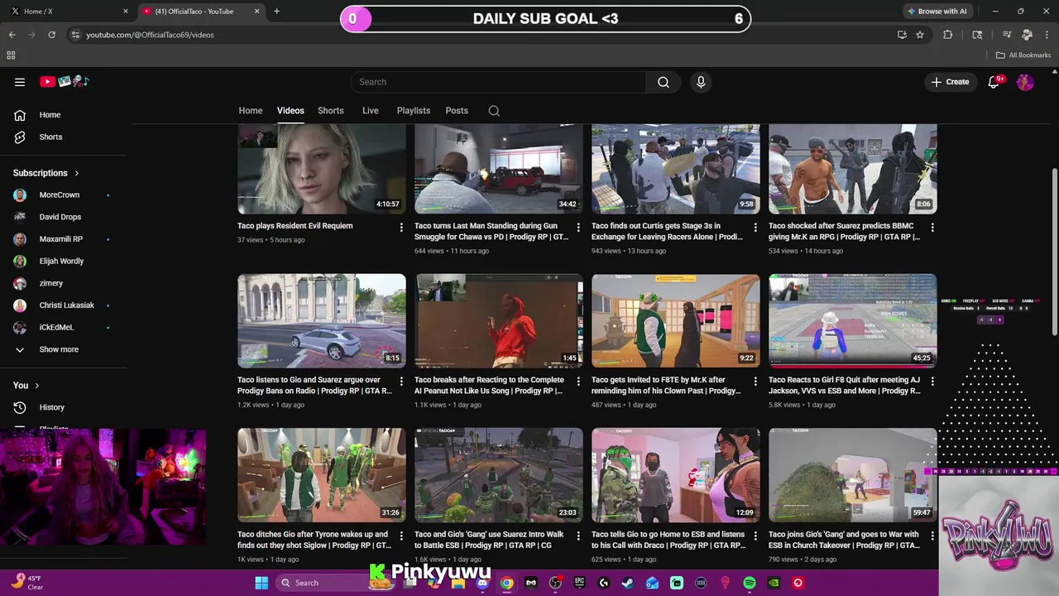Viewport: 1059px width, 596px height.
Task: Open Chrome three-dot menu
Action: coord(1047,35)
